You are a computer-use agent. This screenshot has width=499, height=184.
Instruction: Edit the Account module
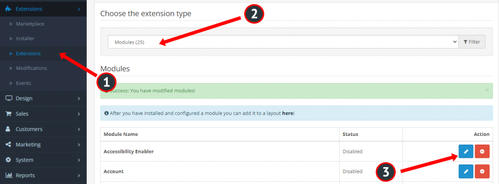466,171
